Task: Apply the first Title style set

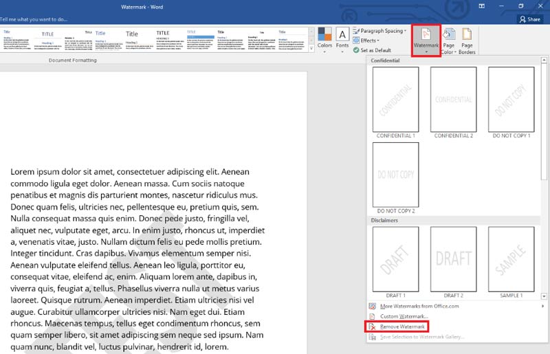Action: [x=16, y=40]
